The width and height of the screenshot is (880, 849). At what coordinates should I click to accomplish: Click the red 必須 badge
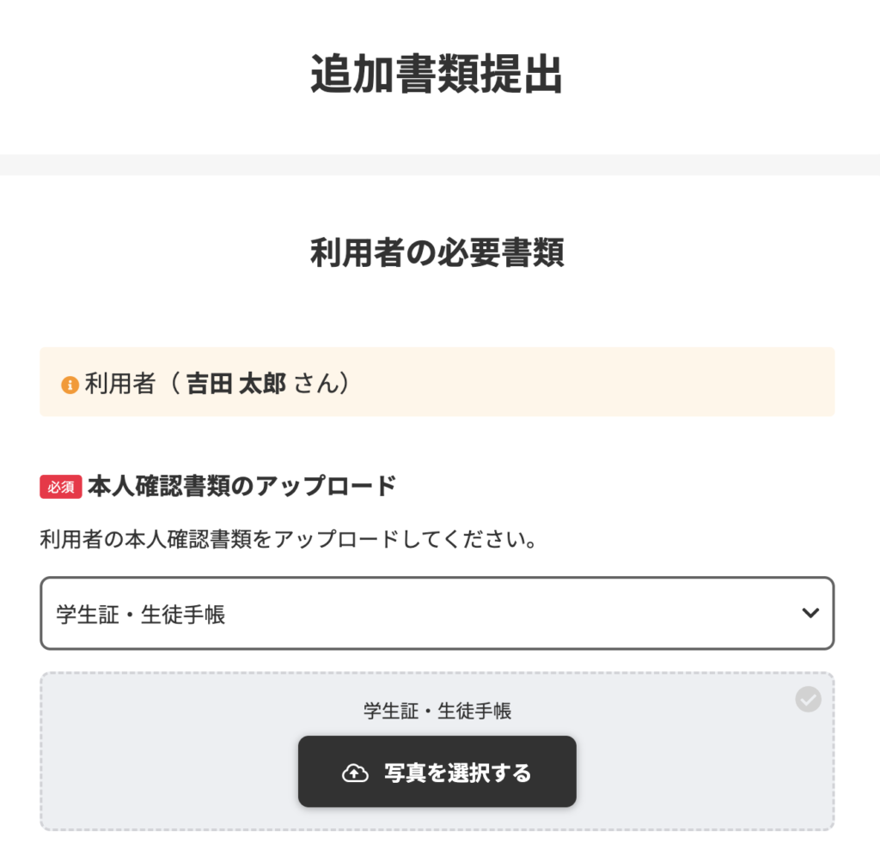tap(60, 487)
